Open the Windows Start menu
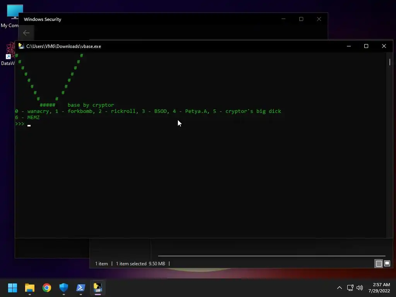396x297 pixels. [12, 288]
